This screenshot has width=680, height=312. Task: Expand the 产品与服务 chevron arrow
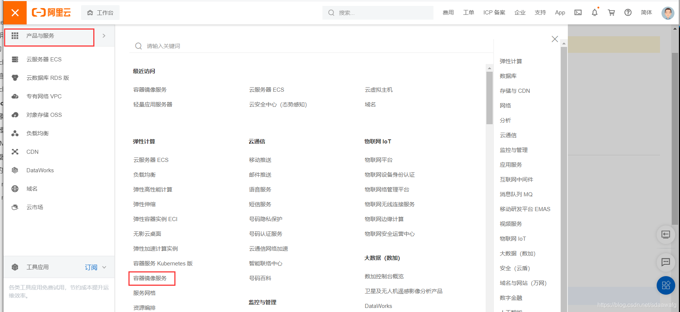[104, 36]
